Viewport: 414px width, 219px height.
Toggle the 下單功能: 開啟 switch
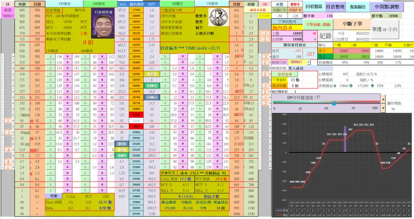318,24
